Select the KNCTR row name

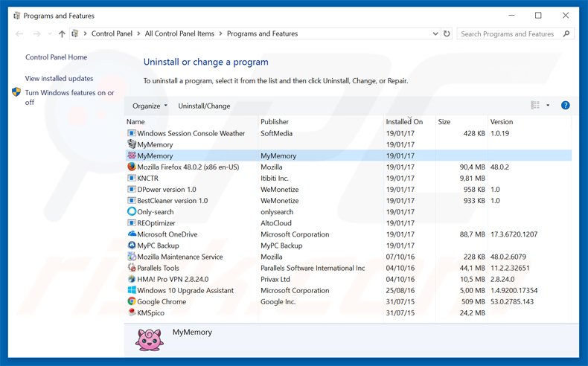pos(148,179)
